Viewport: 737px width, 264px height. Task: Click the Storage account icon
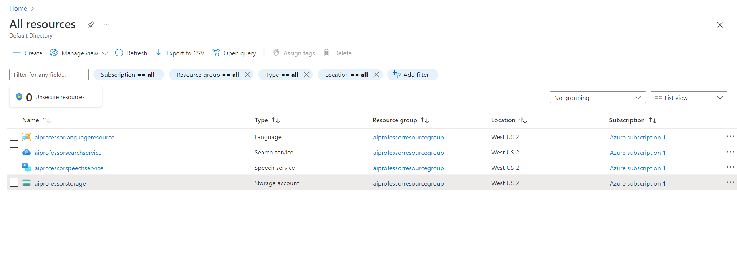coord(26,183)
